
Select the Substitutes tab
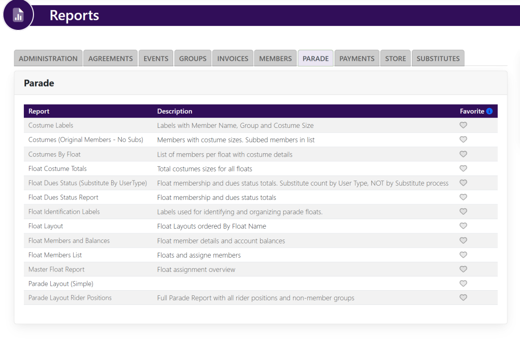(x=438, y=58)
